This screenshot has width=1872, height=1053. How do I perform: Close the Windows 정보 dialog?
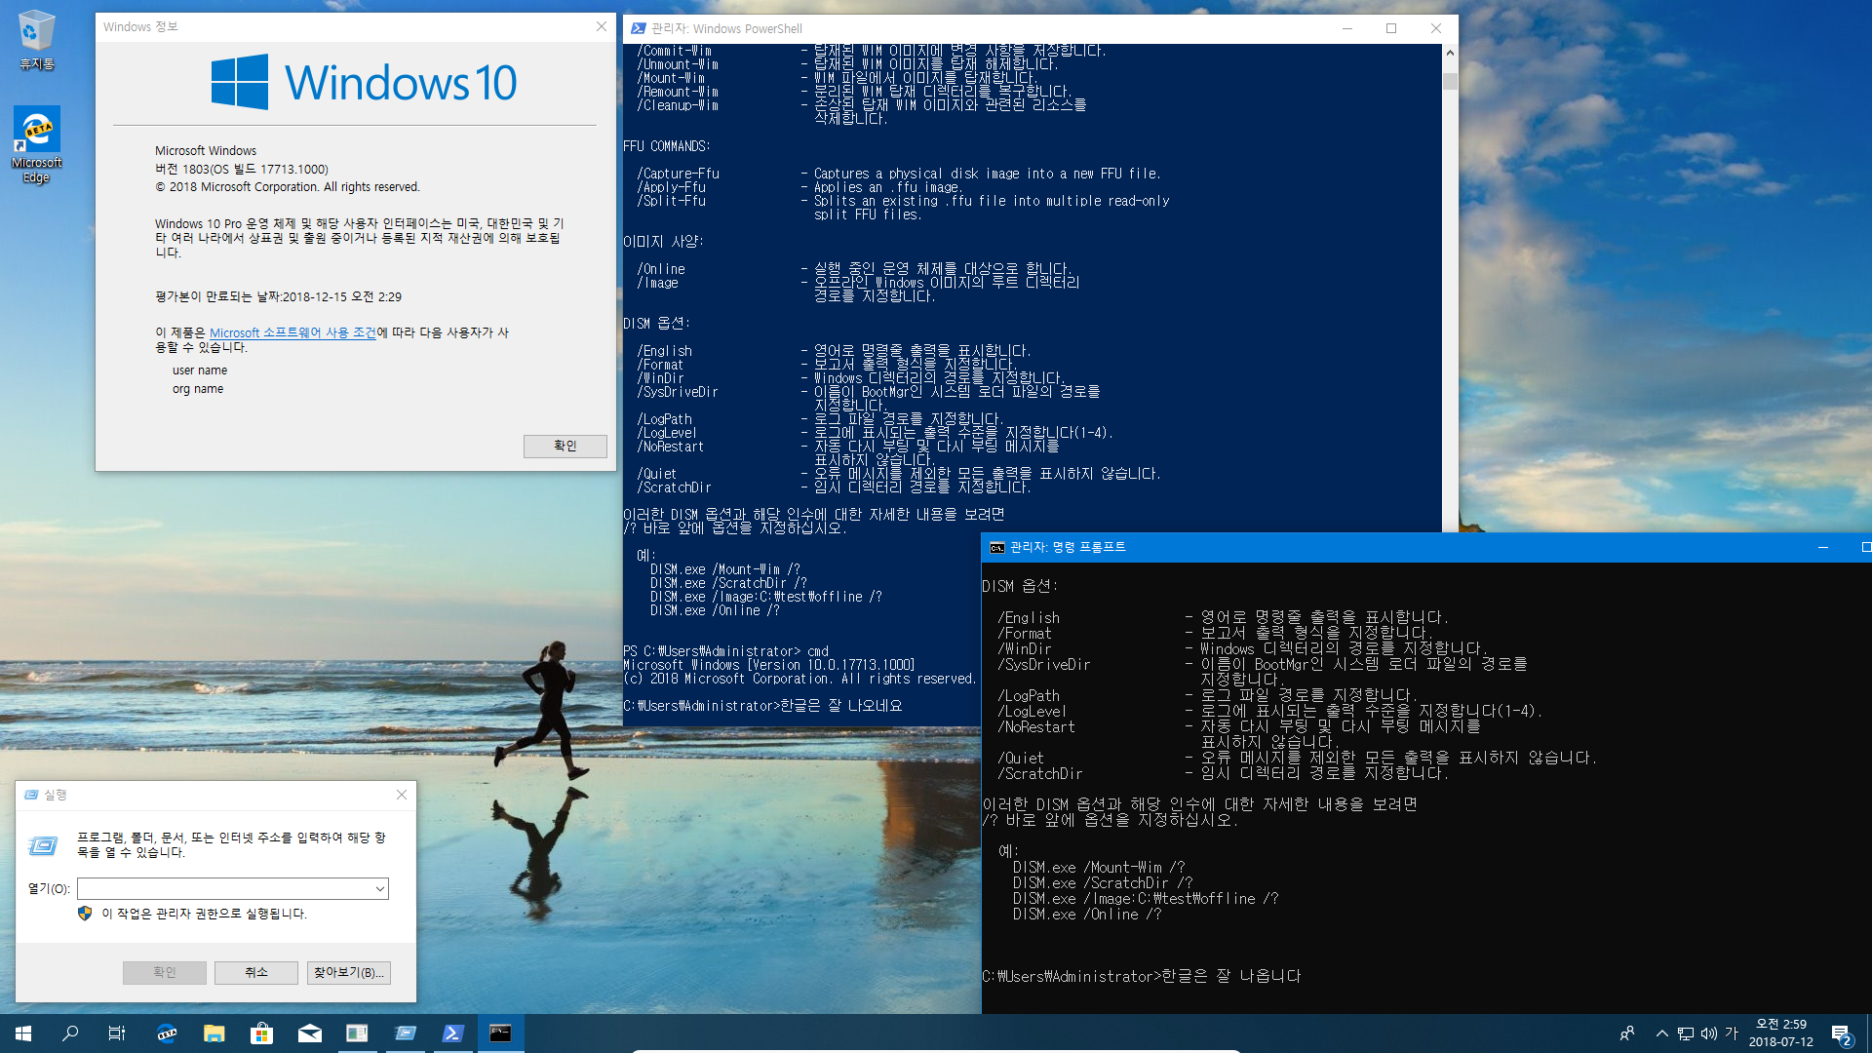[x=602, y=26]
